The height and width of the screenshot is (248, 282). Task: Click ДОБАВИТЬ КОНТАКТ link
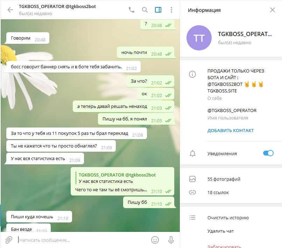click(230, 130)
